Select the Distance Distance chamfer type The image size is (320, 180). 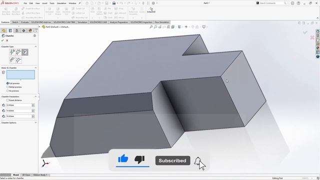tap(18, 52)
